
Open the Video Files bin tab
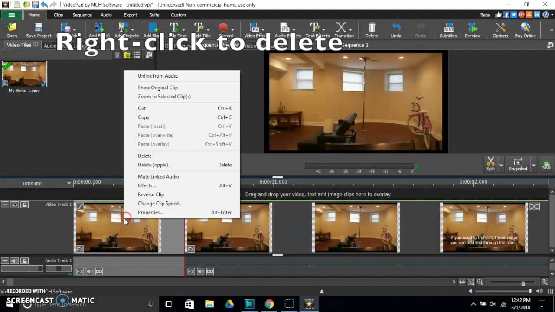tap(22, 45)
